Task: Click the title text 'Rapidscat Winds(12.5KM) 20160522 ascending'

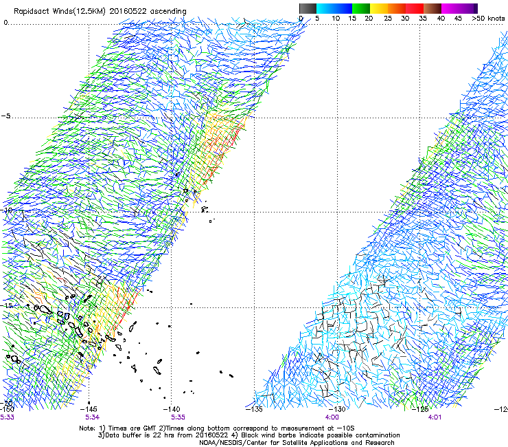Action: coord(100,12)
